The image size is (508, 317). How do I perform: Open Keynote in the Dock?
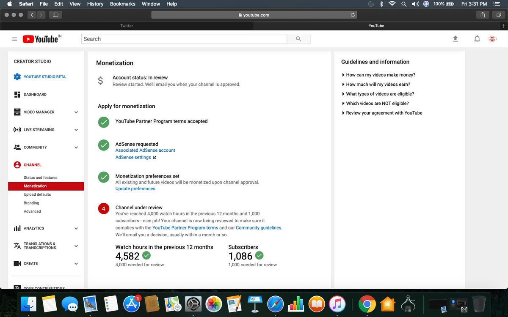[x=255, y=303]
